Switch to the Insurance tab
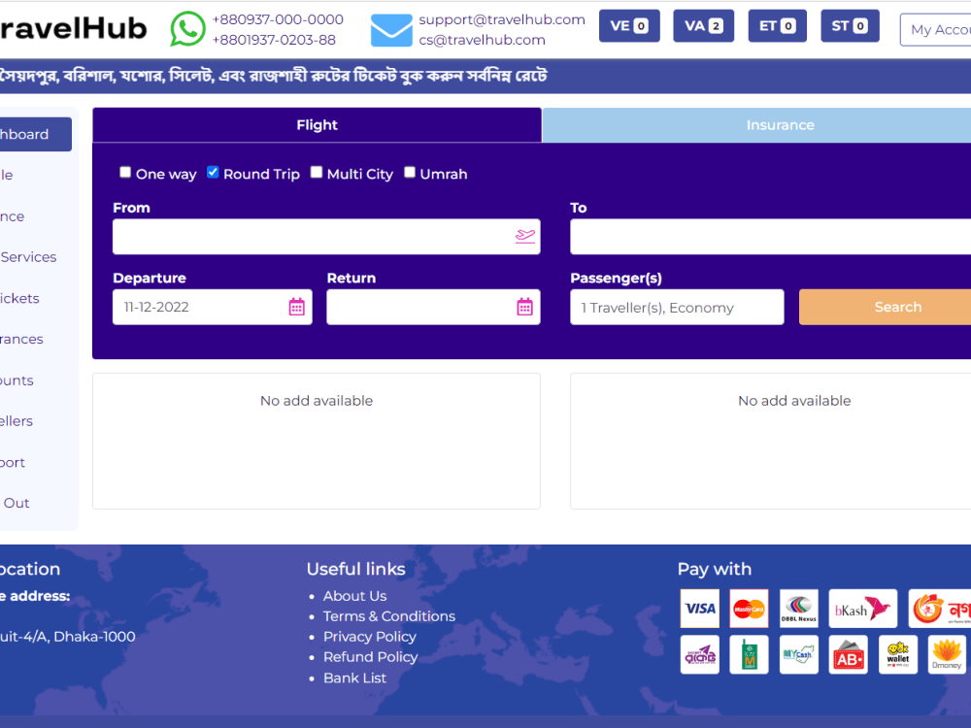The image size is (971, 728). 756,125
